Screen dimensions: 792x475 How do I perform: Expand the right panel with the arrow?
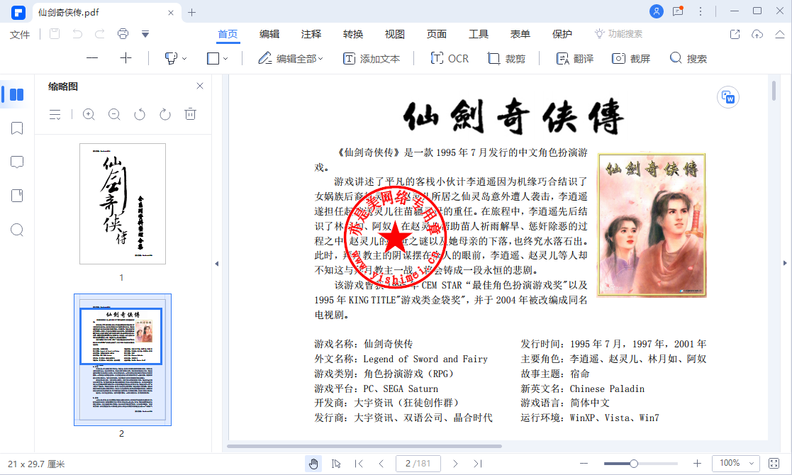tap(784, 263)
